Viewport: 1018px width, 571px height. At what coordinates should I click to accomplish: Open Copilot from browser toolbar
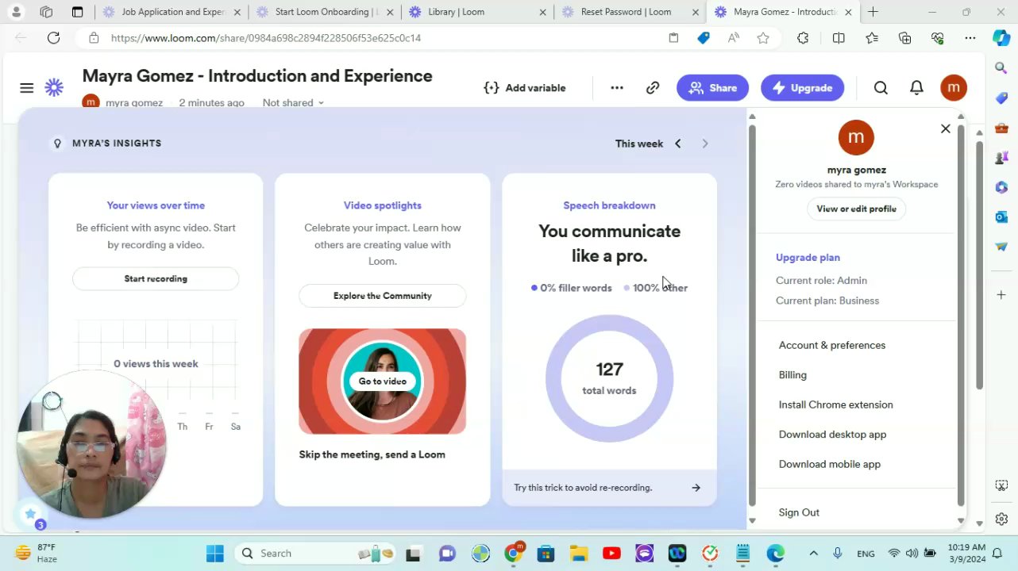pyautogui.click(x=1001, y=38)
